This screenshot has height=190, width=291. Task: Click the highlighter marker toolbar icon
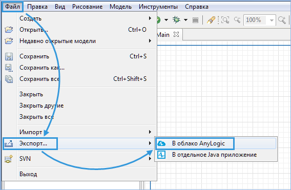click(211, 20)
